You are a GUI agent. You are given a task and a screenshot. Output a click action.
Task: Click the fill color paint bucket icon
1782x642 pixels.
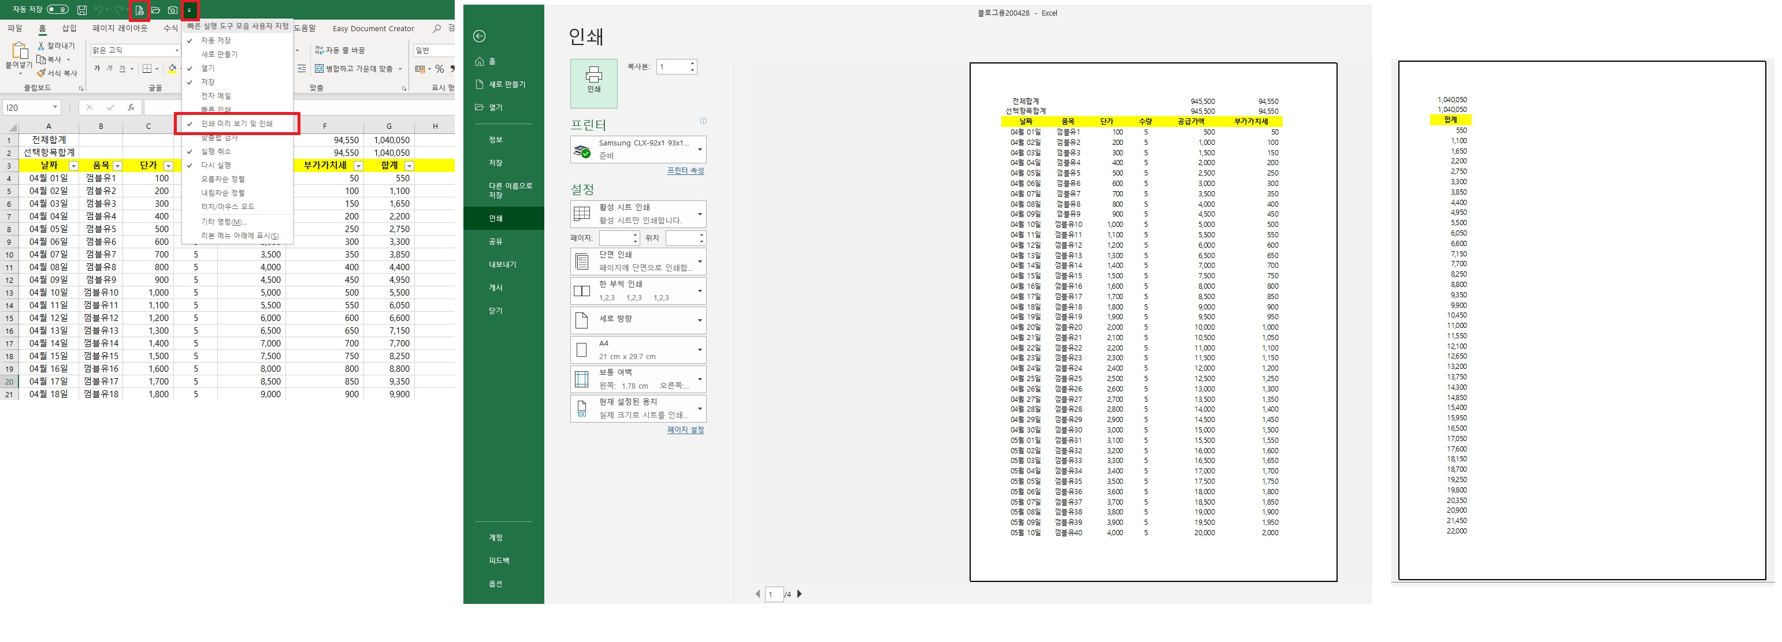(x=172, y=69)
